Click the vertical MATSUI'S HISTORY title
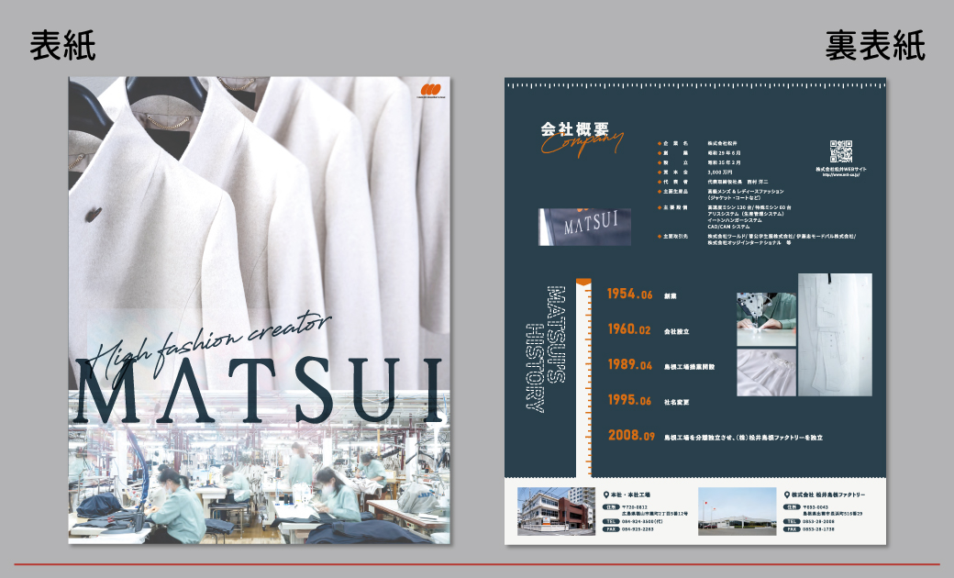The image size is (954, 578). click(545, 349)
